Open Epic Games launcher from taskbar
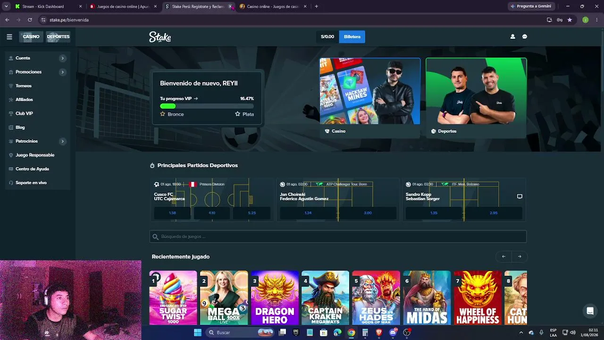The height and width of the screenshot is (340, 604). 296,332
